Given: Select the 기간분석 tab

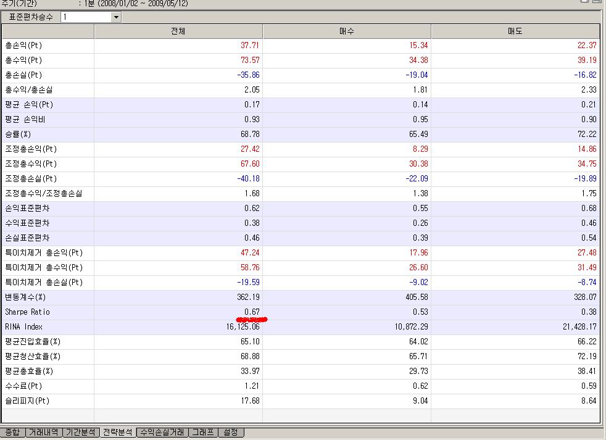Looking at the screenshot, I should 81,433.
